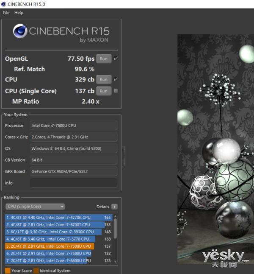Viewport: 254px width, 274px height.
Task: Click the Cinebench logo sphere icon
Action: click(x=20, y=31)
